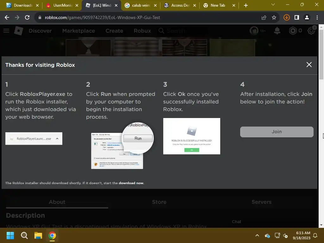Click the successfully installed illustration
This screenshot has width=324, height=243.
[x=191, y=136]
